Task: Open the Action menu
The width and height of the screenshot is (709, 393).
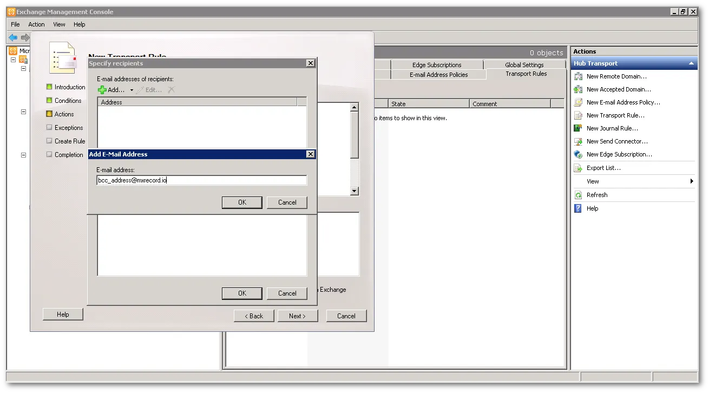Action: click(x=36, y=24)
